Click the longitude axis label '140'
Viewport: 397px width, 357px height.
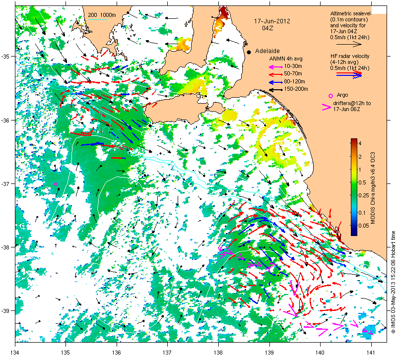(x=320, y=352)
